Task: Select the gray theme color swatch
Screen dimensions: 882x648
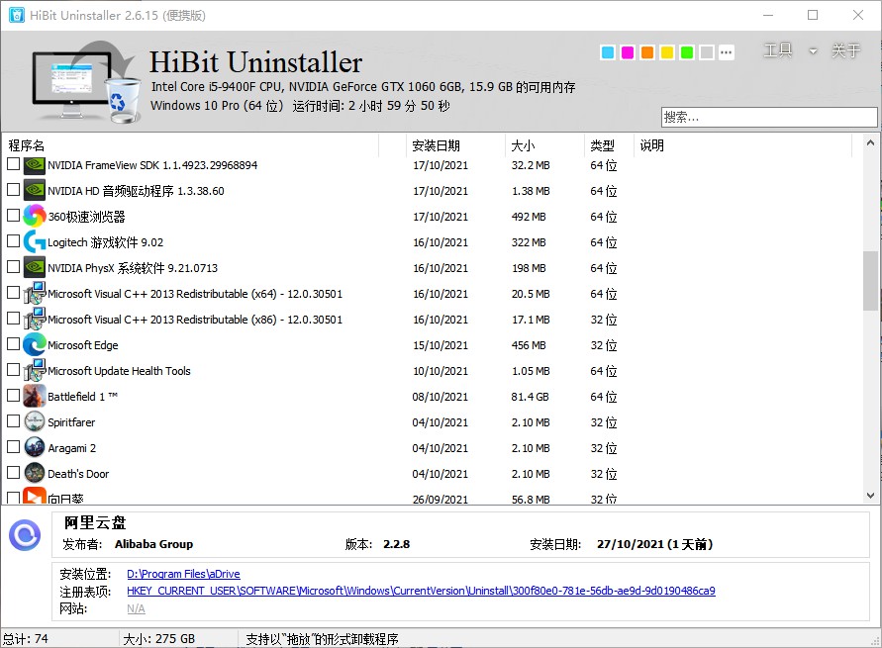Action: (x=707, y=52)
